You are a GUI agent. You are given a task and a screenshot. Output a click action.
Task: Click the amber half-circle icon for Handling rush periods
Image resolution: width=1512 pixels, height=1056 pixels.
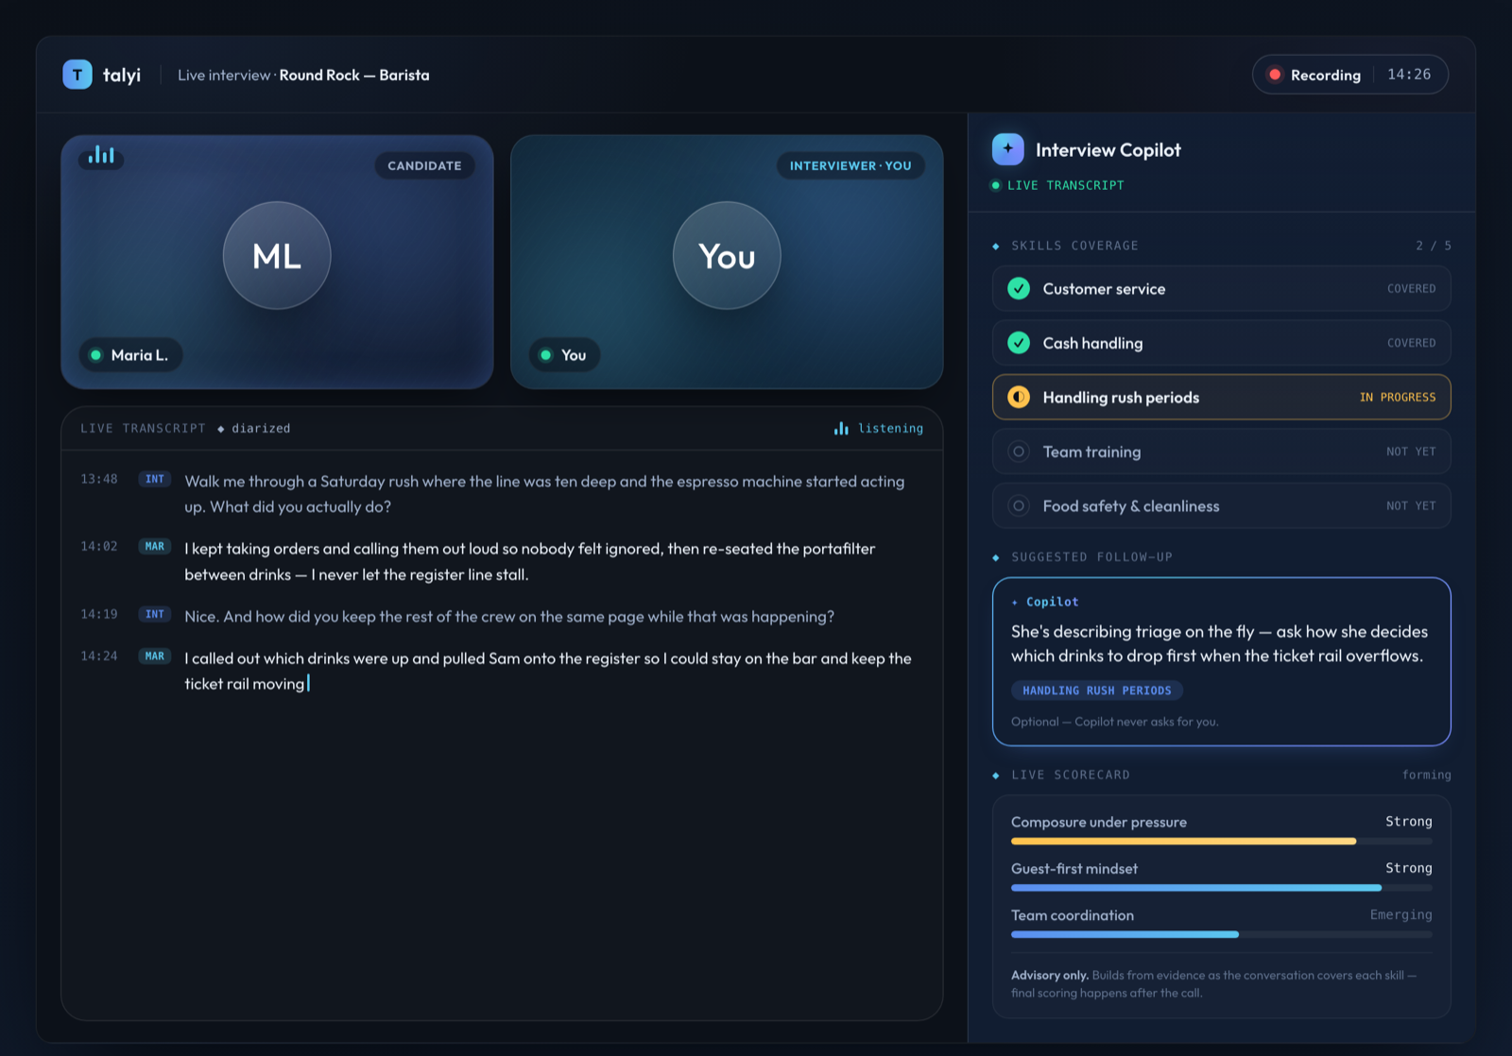click(x=1019, y=398)
